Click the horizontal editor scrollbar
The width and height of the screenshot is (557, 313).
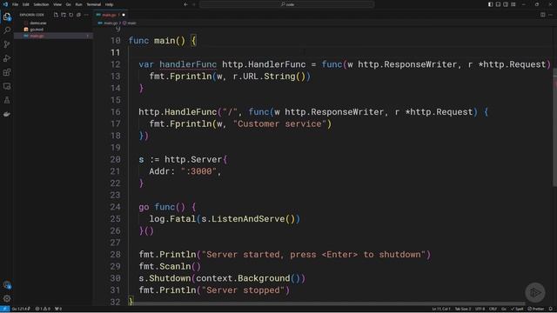(x=327, y=303)
